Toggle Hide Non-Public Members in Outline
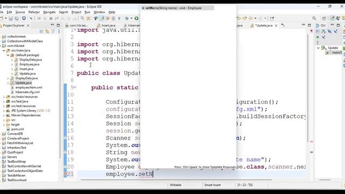This screenshot has height=194, width=345. click(x=318, y=37)
